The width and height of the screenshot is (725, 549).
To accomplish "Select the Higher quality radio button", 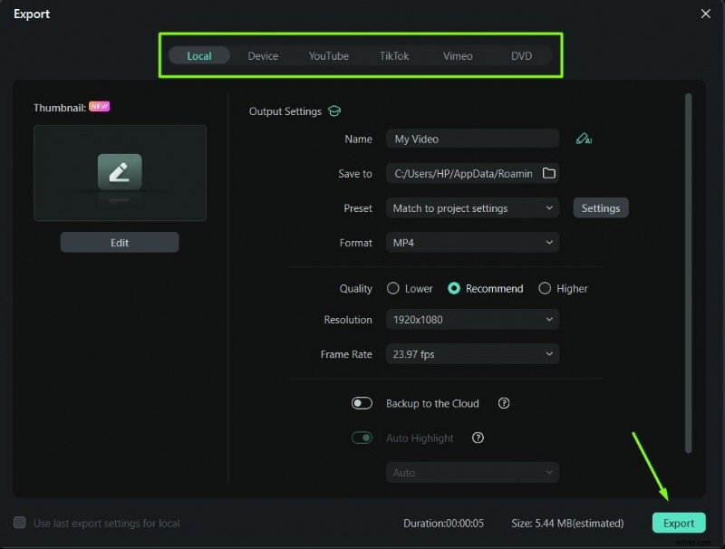I will [x=545, y=288].
